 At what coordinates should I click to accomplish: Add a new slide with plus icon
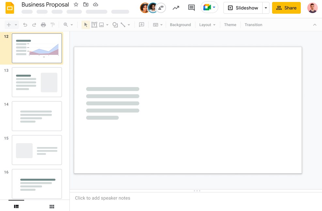coord(9,25)
